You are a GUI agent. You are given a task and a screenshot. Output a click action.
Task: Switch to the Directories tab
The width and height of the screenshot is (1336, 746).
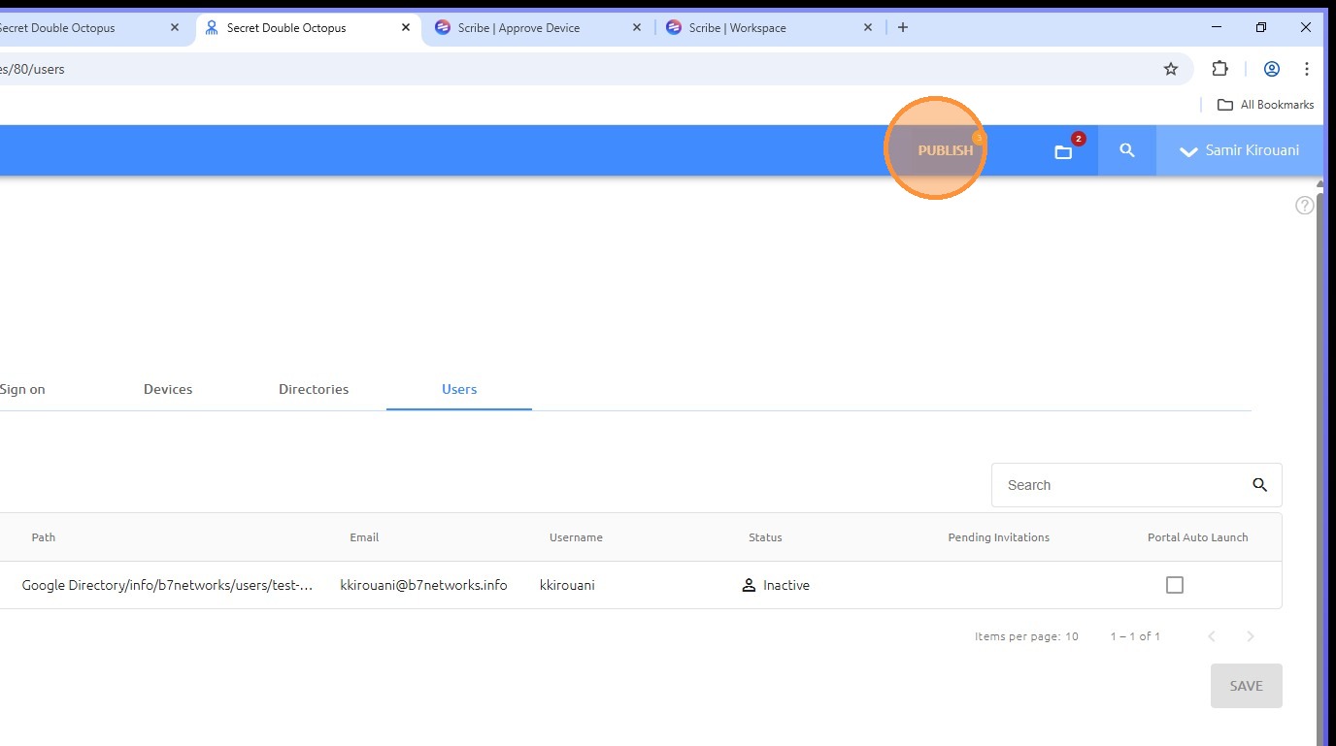(314, 389)
